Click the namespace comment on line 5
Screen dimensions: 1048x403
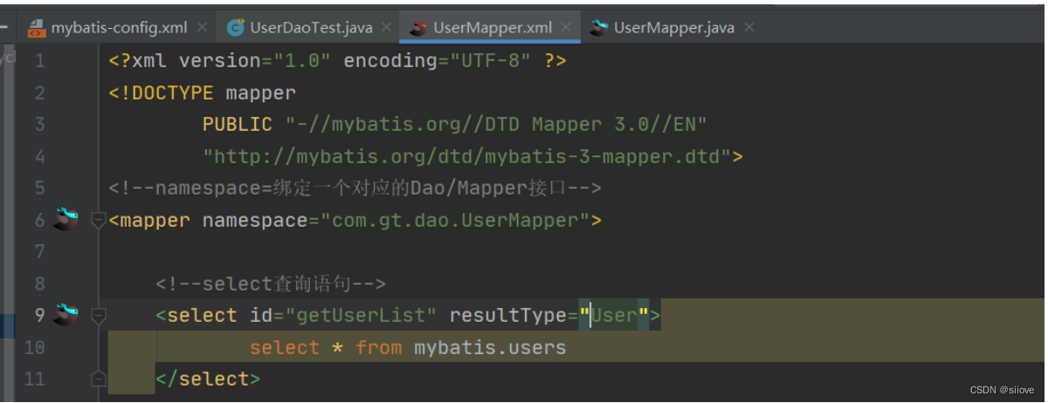(355, 188)
